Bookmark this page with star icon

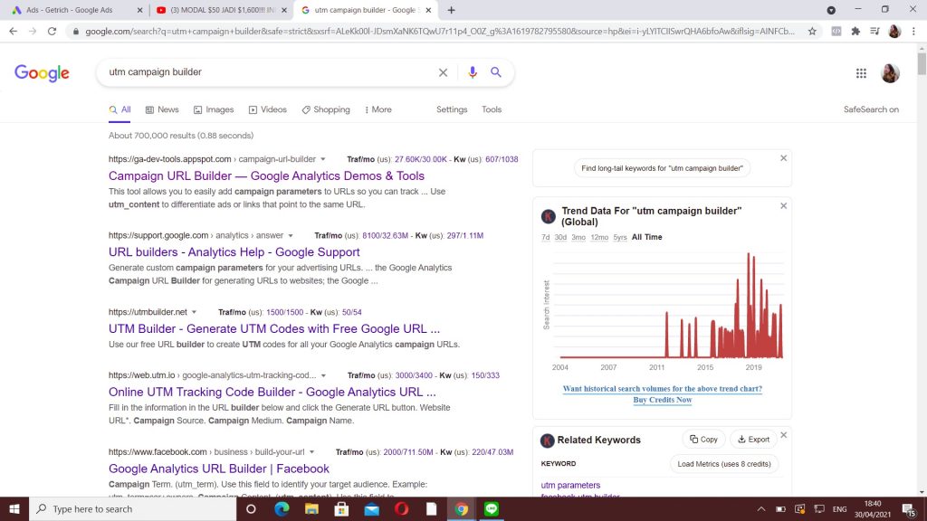point(812,31)
